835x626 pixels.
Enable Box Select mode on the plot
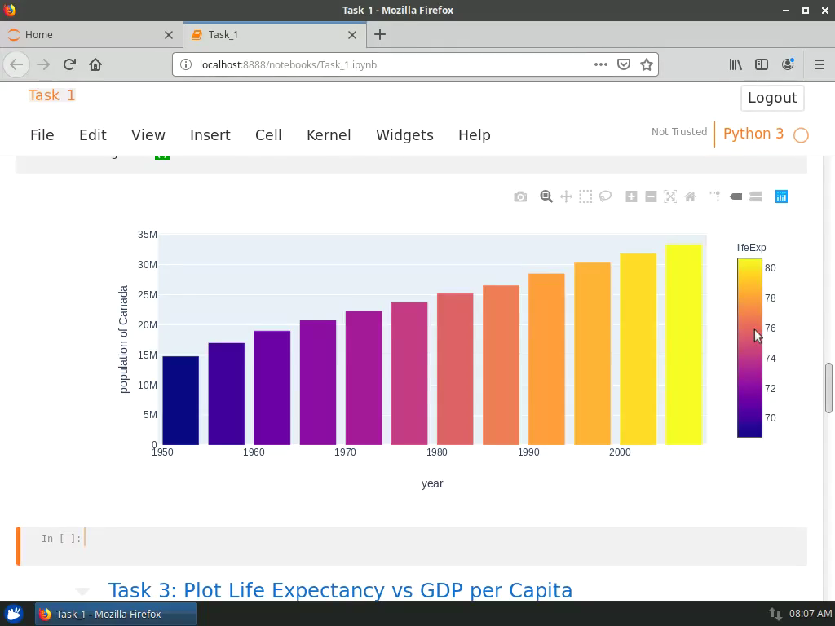tap(585, 196)
